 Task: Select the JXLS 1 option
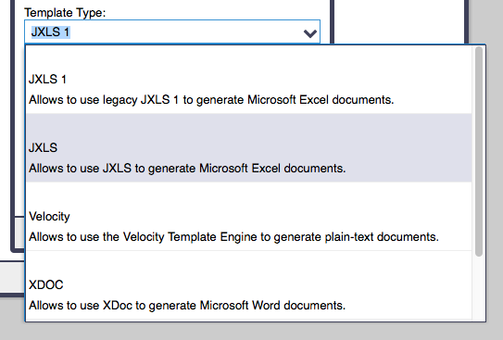[249, 80]
